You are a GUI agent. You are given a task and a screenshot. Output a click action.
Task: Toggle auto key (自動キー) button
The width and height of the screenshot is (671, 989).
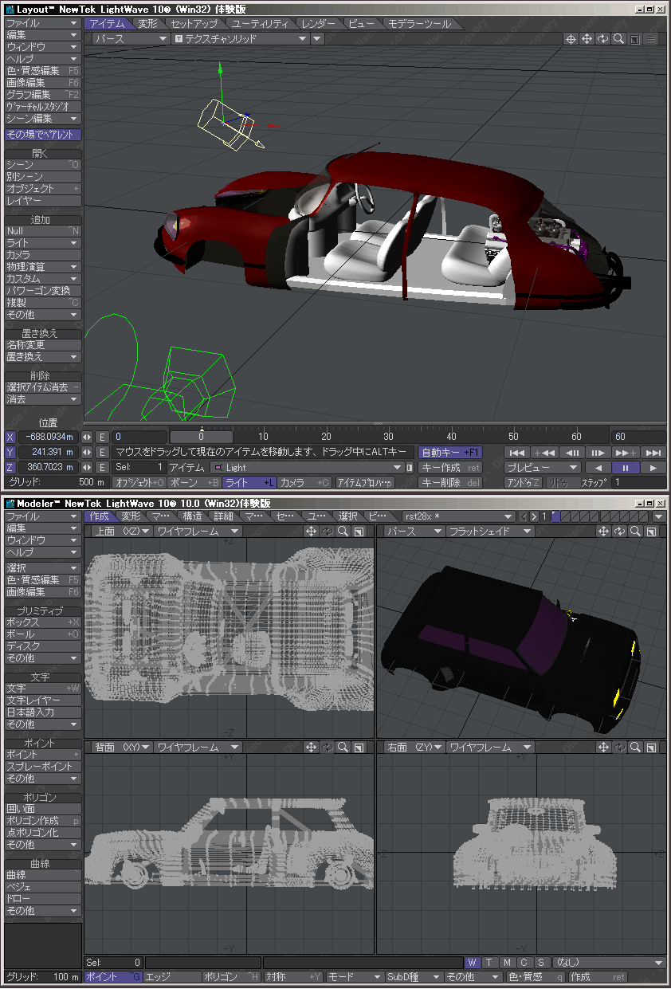pyautogui.click(x=450, y=452)
